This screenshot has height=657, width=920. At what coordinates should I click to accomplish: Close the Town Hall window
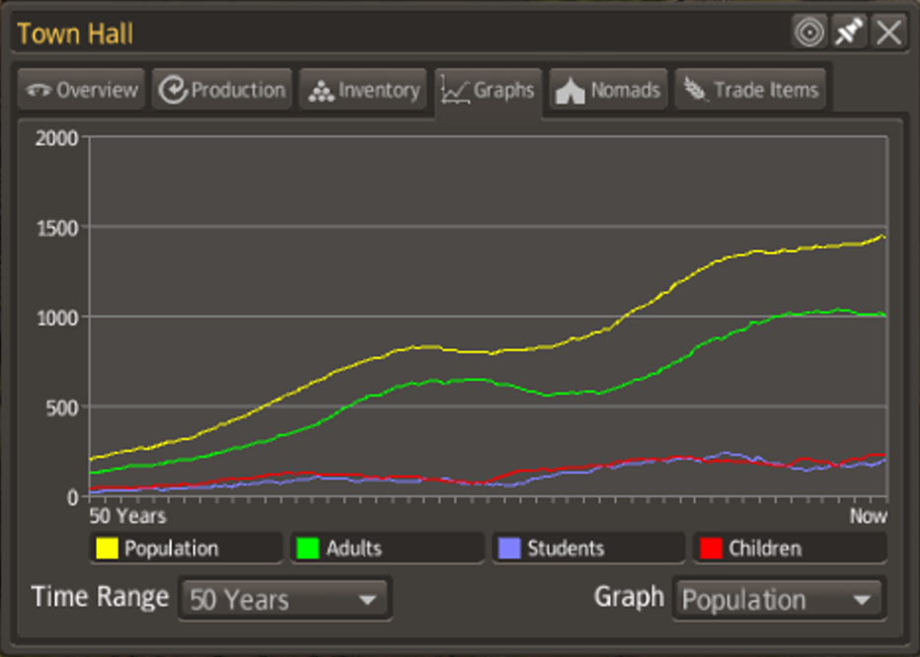pyautogui.click(x=888, y=33)
